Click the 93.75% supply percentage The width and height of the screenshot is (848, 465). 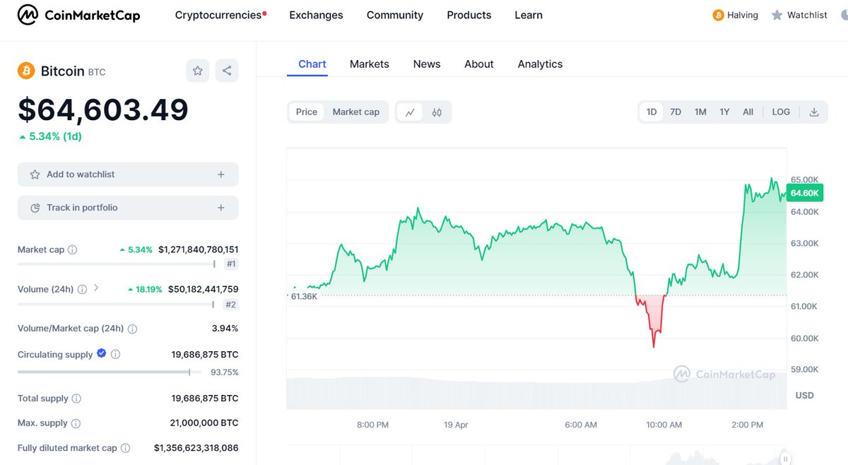tap(225, 372)
